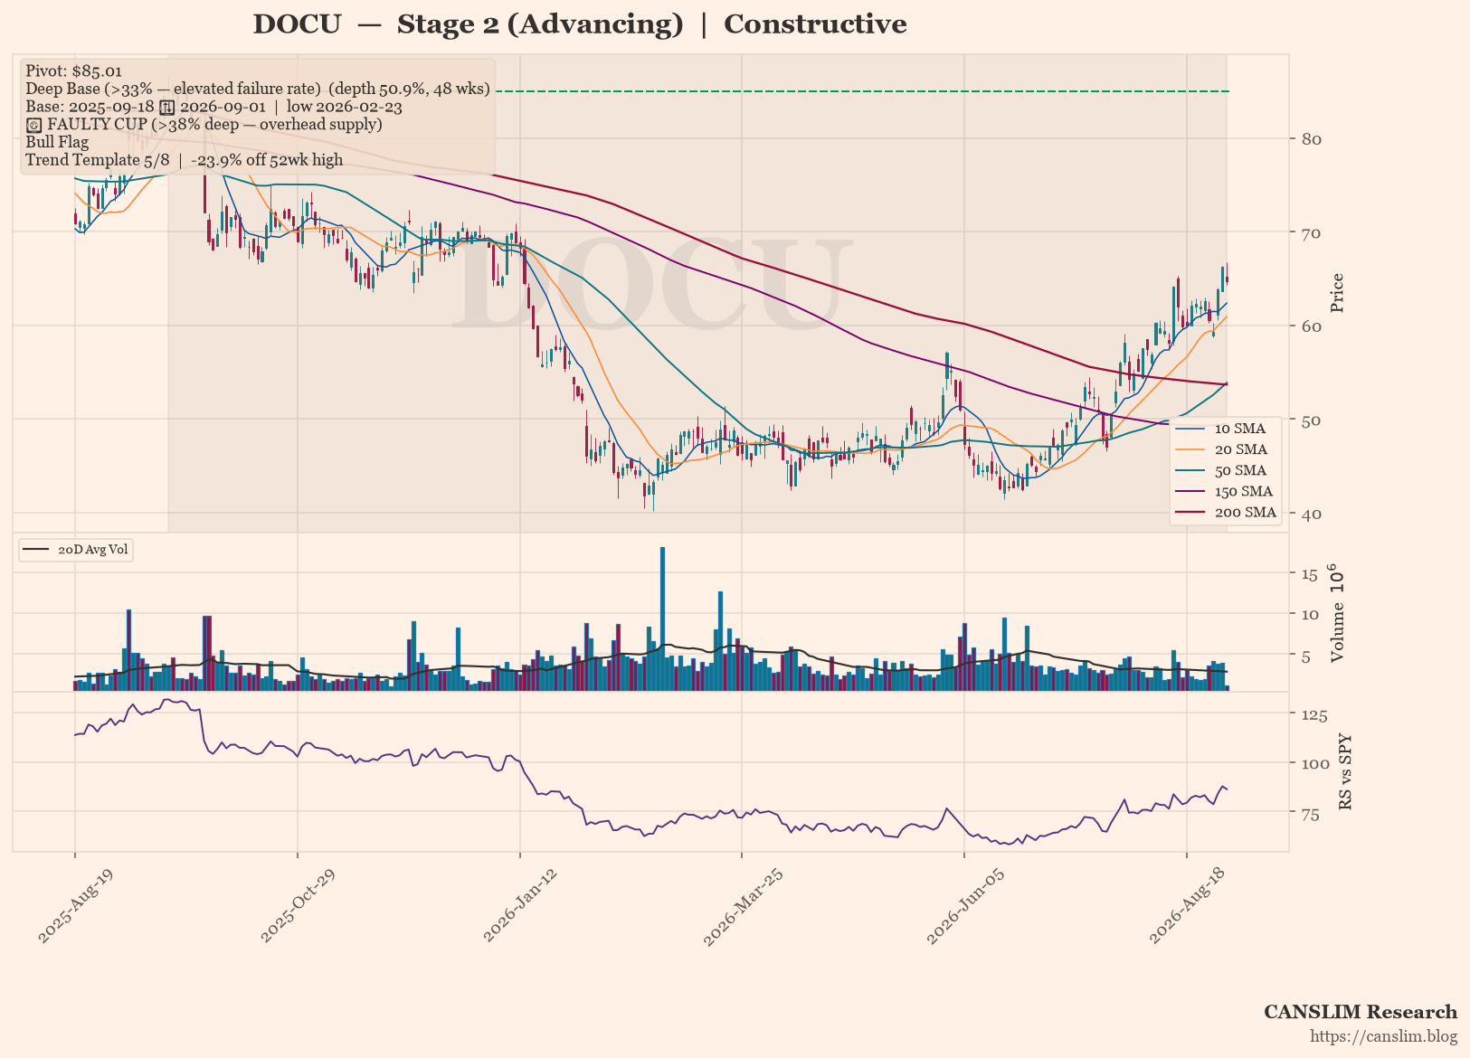Viewport: 1470px width, 1058px height.
Task: Click the 'RS vs SPY' axis label
Action: click(1344, 771)
